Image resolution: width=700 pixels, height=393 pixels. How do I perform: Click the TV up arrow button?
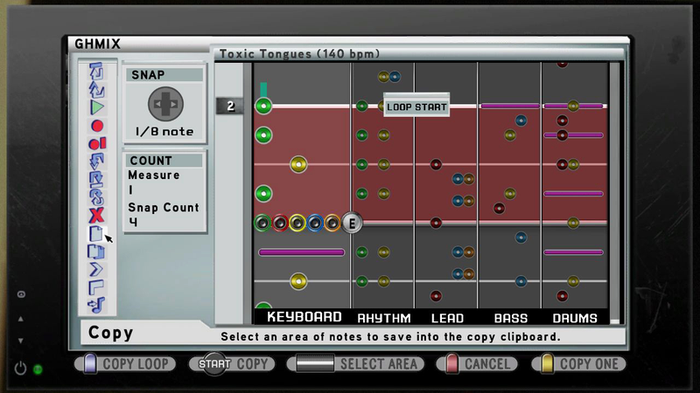20,319
